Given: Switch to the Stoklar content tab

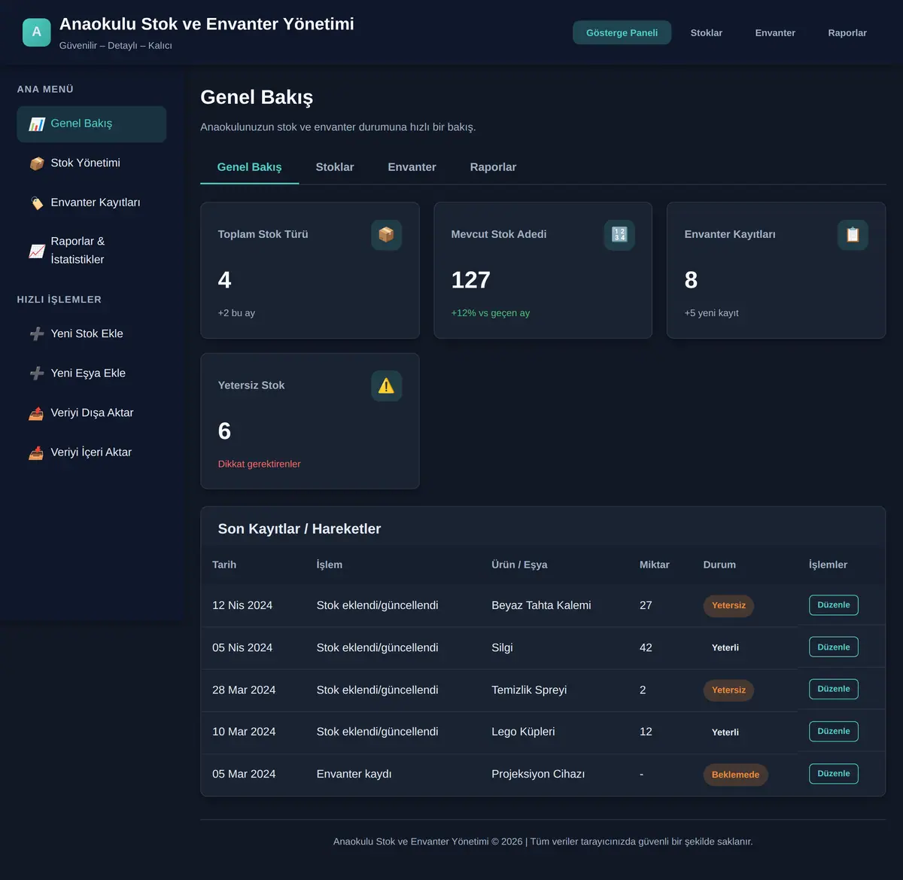Looking at the screenshot, I should click(335, 167).
